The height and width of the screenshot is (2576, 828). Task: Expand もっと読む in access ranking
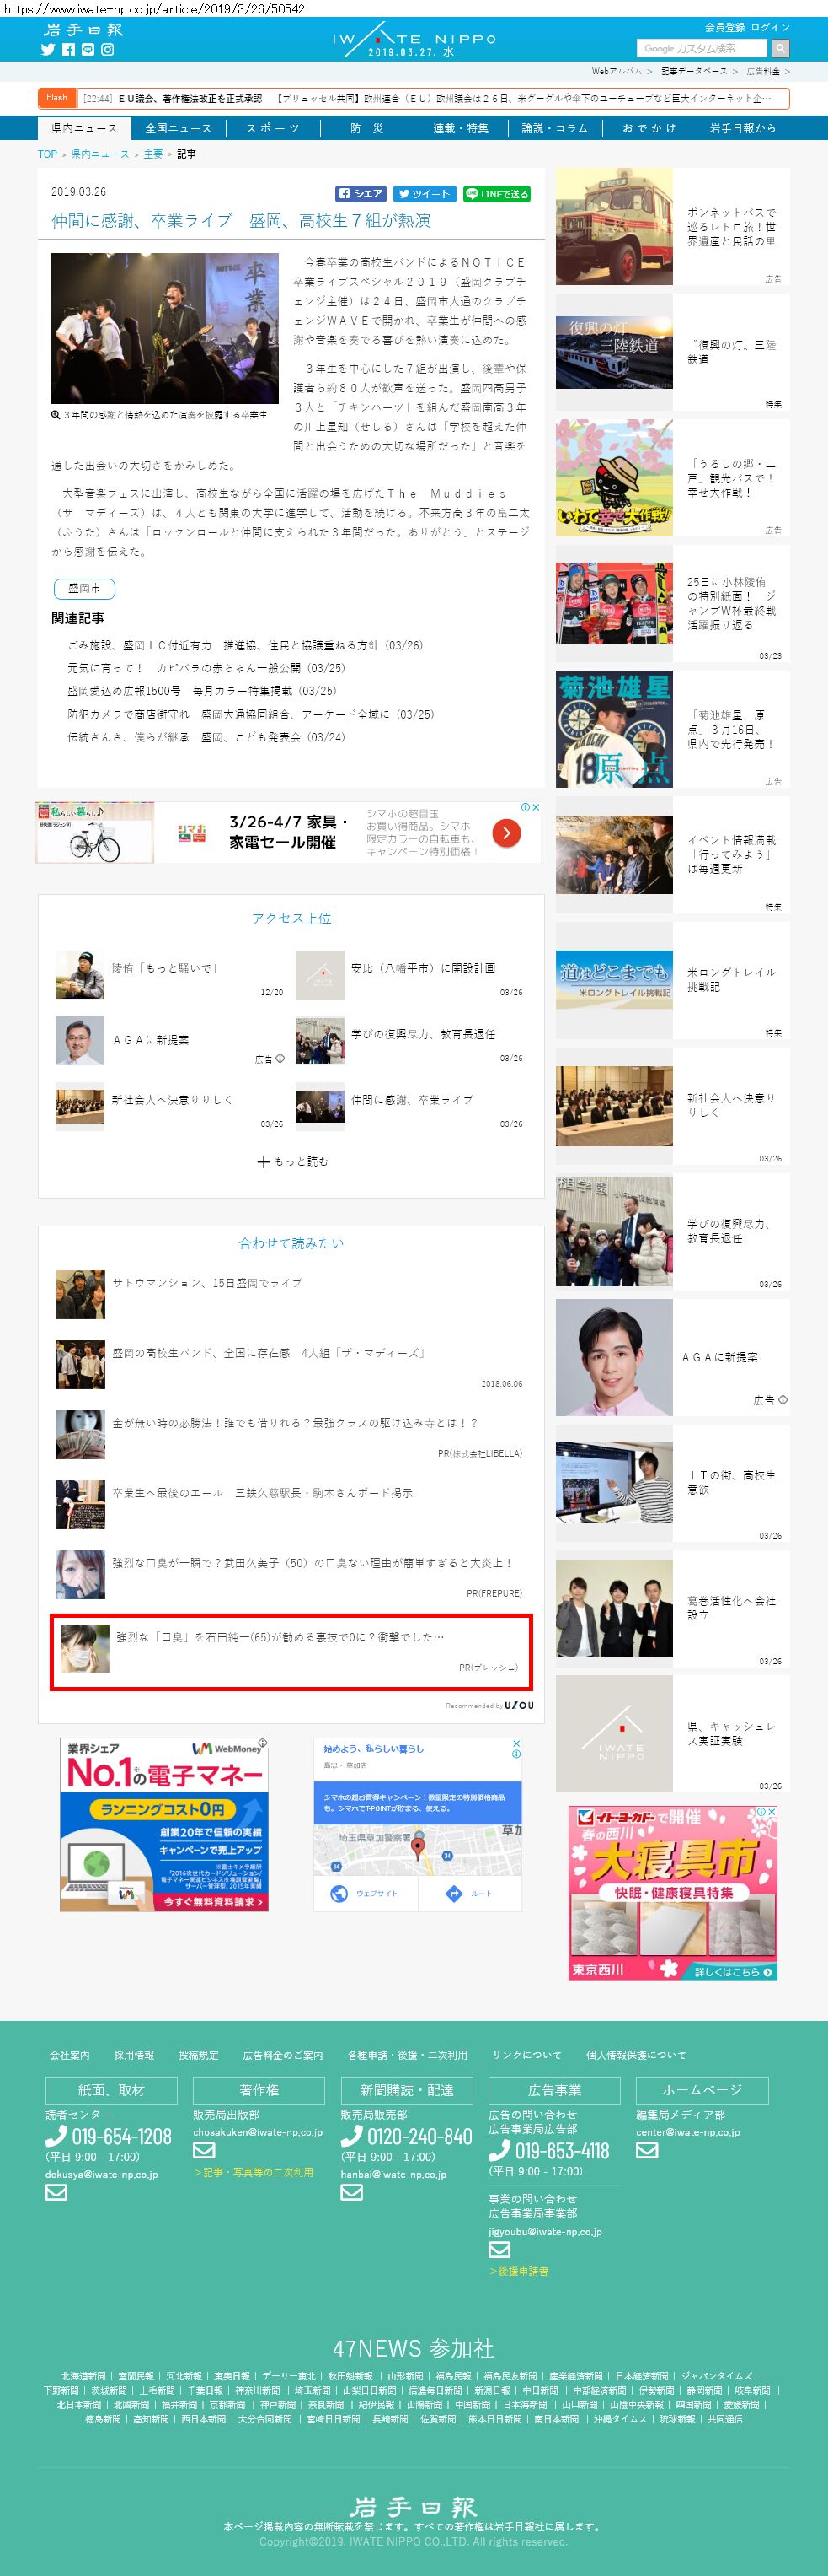[291, 1161]
